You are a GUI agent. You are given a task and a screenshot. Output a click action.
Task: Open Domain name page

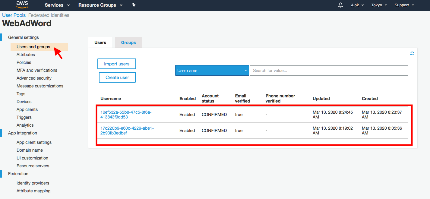tap(30, 150)
